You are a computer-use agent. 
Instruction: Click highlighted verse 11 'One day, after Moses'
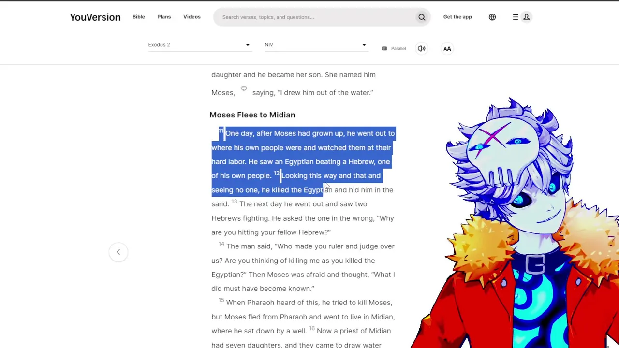pos(260,133)
